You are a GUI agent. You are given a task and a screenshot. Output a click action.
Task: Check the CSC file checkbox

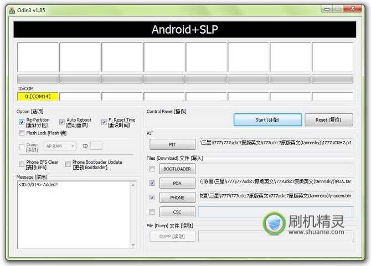pos(152,212)
